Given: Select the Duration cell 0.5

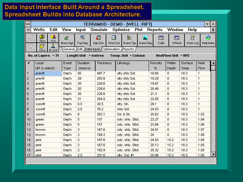Looking at the screenshot, I should 86,104.
